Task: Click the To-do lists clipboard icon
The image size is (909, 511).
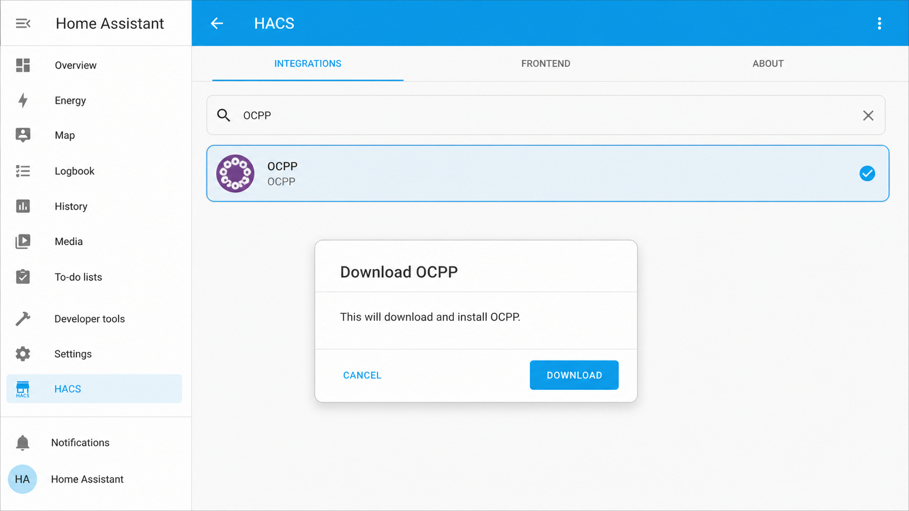Action: point(23,277)
